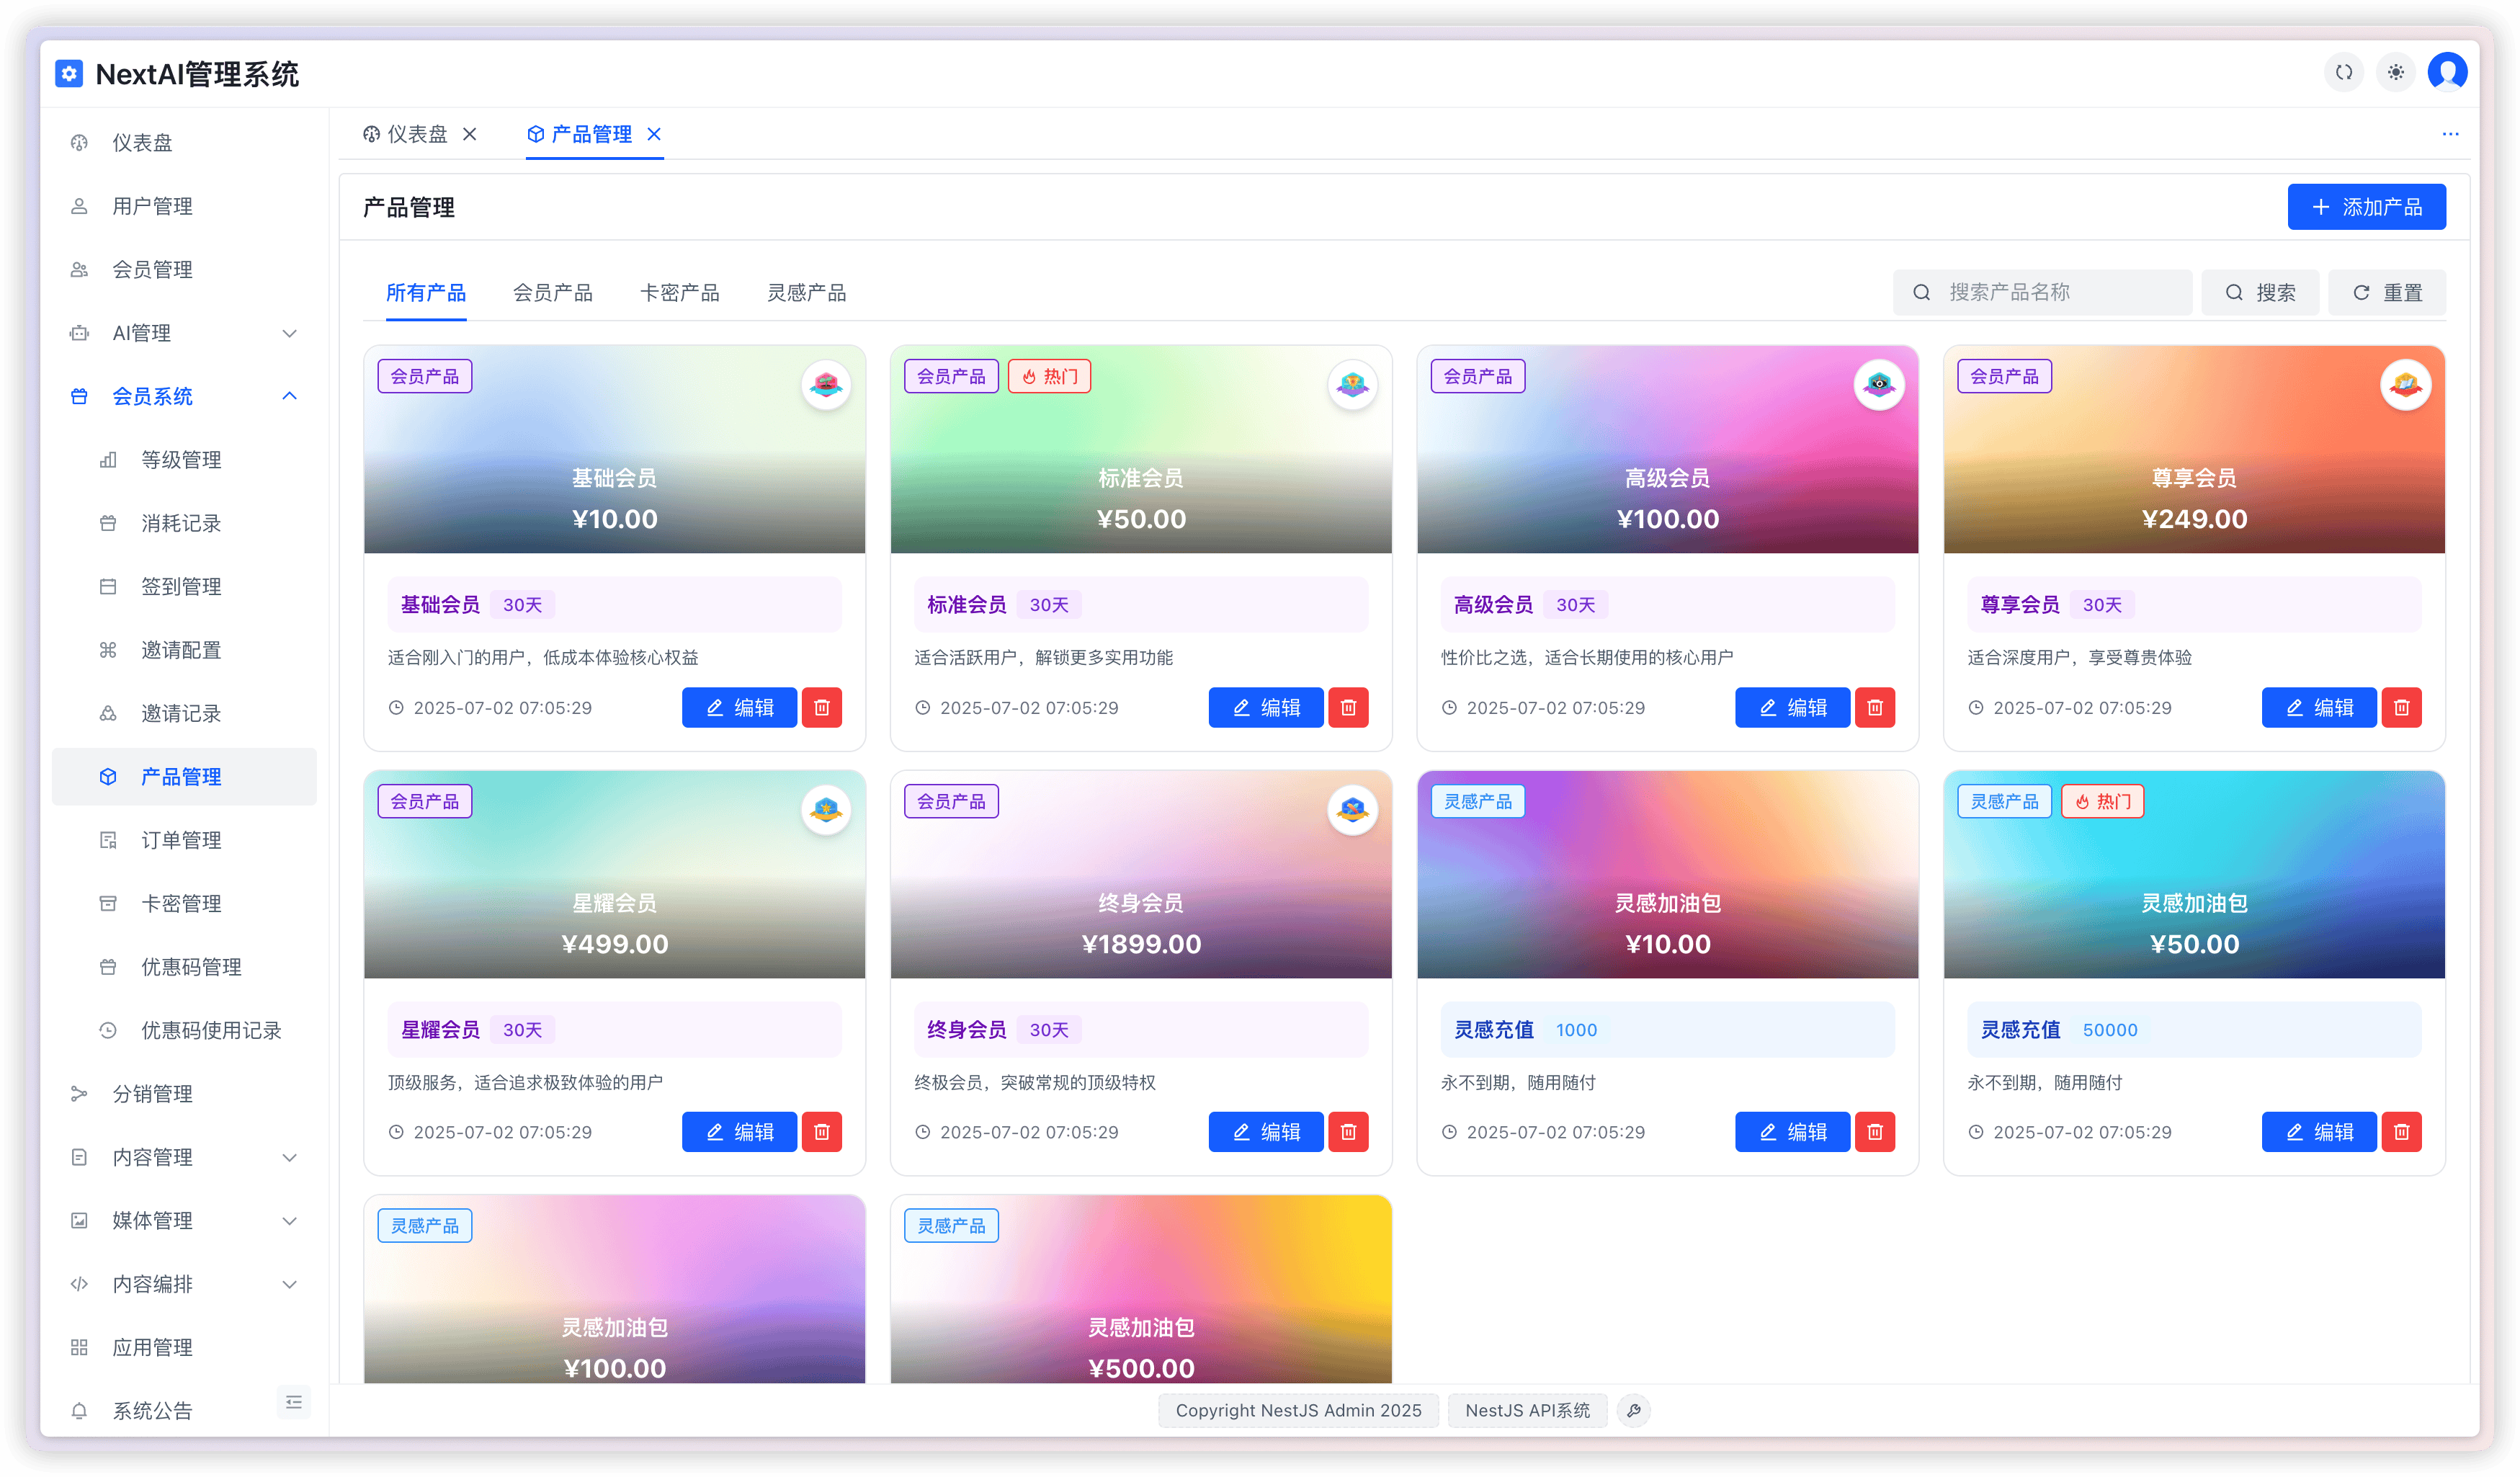Delete the 高级会员 product
This screenshot has height=1477, width=2520.
[1875, 707]
